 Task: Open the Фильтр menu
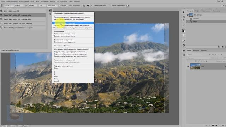tap(53, 1)
